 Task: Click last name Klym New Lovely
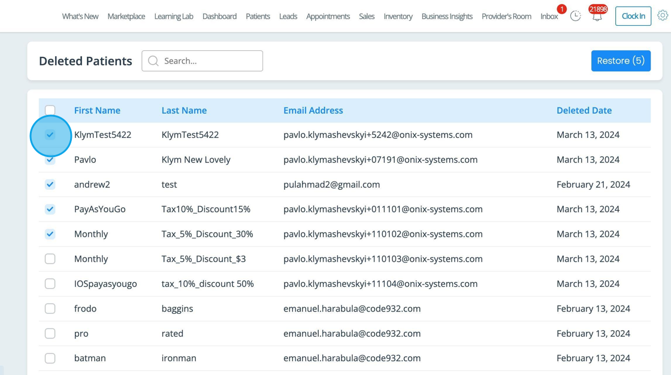196,160
